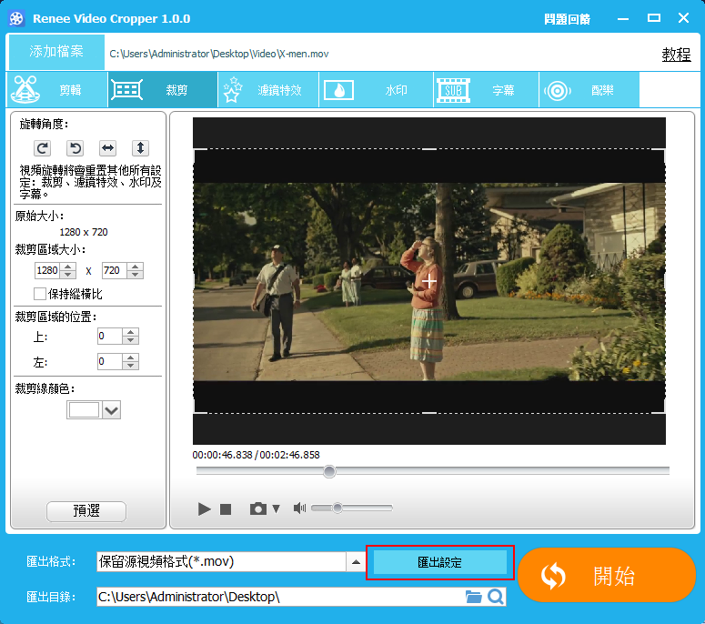Image resolution: width=705 pixels, height=624 pixels.
Task: Switch to the 裁剪 tab
Action: [x=163, y=90]
